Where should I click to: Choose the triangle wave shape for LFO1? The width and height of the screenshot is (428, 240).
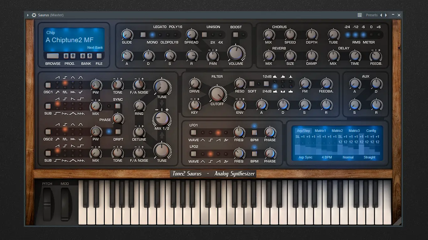tap(203, 133)
